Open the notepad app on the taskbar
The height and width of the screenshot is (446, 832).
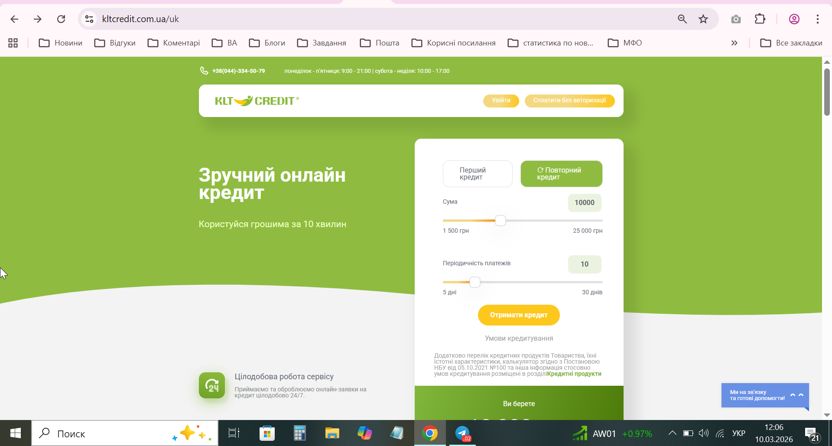click(x=397, y=433)
